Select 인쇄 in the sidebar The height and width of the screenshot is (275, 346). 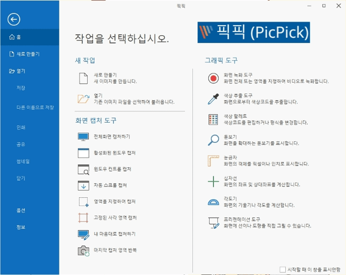click(x=21, y=127)
